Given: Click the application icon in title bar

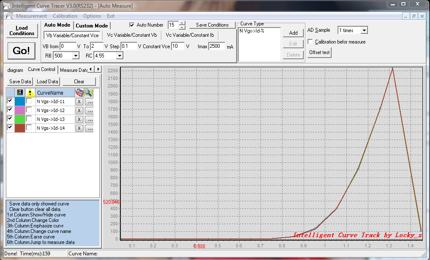Looking at the screenshot, I should [7, 5].
